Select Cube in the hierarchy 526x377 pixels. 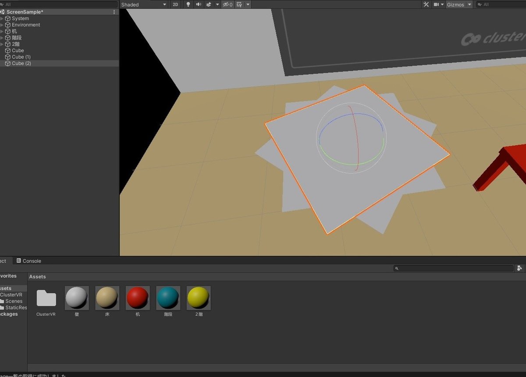click(18, 50)
